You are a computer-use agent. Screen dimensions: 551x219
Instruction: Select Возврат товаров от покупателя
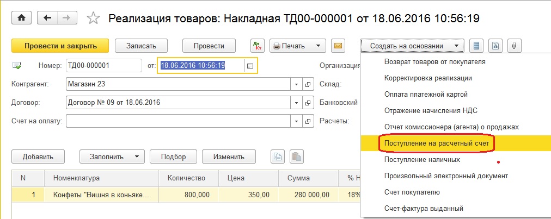434,62
